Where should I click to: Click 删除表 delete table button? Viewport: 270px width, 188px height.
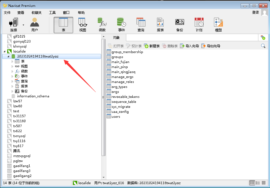pos(170,46)
